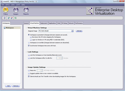Switch to the General tab

pyautogui.click(x=26, y=23)
